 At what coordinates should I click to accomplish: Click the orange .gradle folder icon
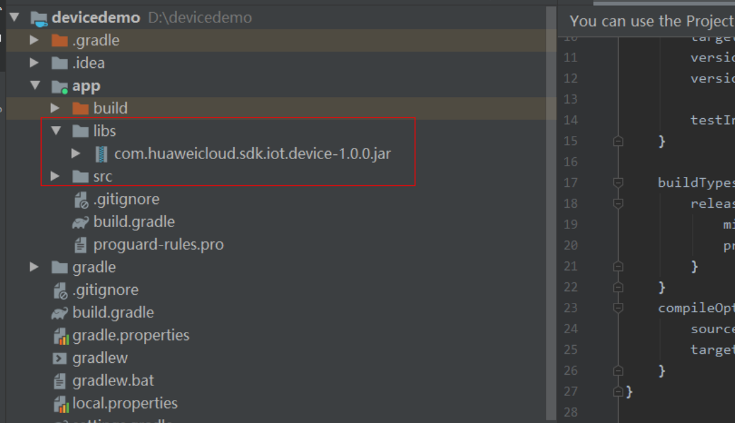click(x=60, y=40)
